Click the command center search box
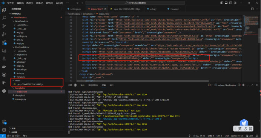This screenshot has width=261, height=138. (135, 3)
